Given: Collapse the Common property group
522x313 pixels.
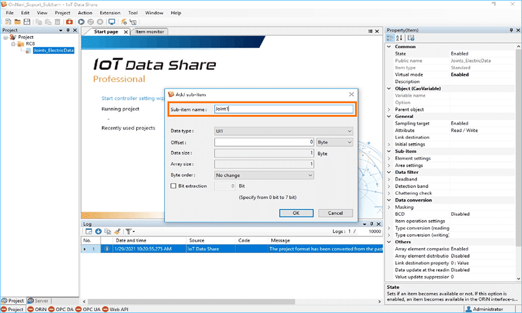Looking at the screenshot, I should tap(389, 47).
